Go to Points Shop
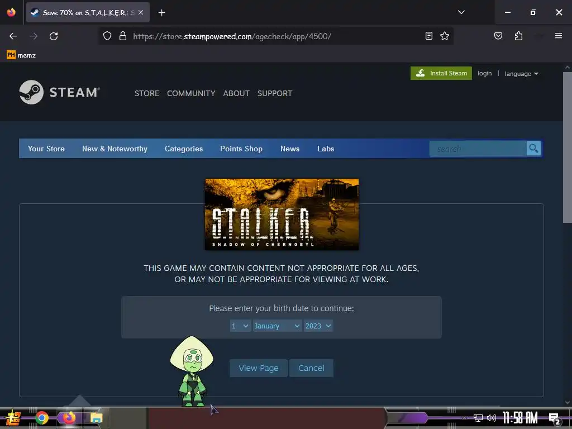Viewport: 572px width, 429px height. coord(241,149)
